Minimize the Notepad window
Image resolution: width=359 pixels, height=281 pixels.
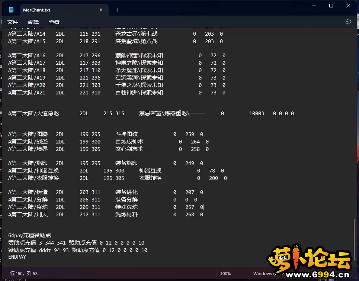click(314, 6)
